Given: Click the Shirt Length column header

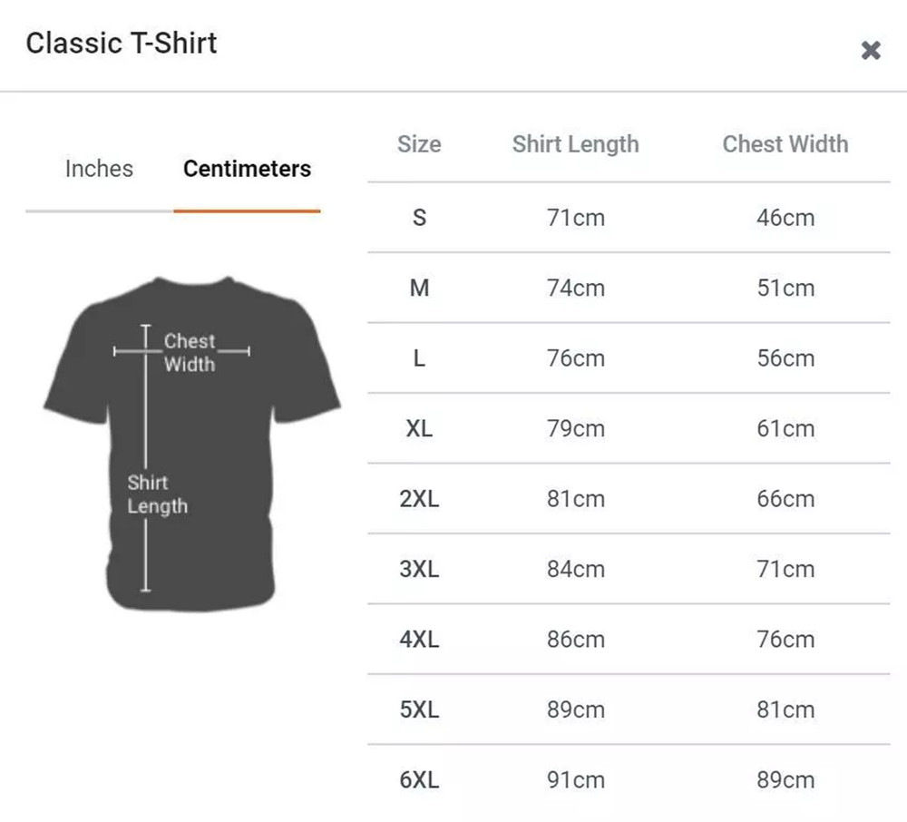Looking at the screenshot, I should (x=576, y=144).
